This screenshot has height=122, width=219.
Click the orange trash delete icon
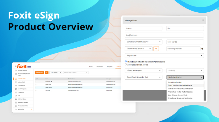(x=46, y=72)
